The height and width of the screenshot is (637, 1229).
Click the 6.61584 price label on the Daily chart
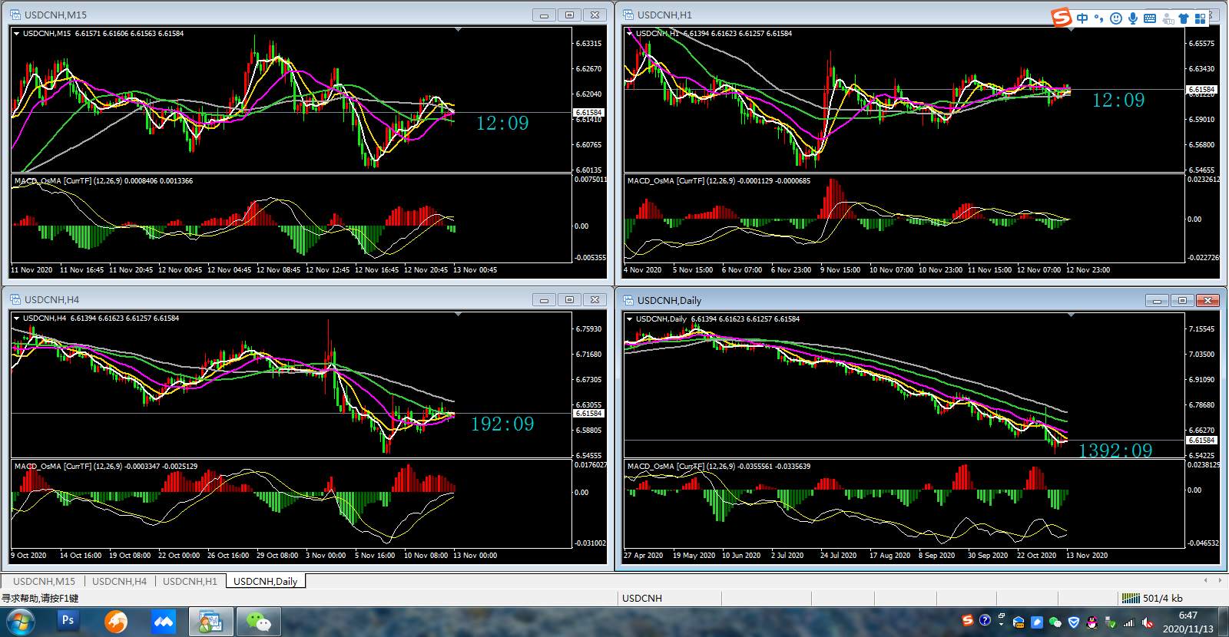1202,441
